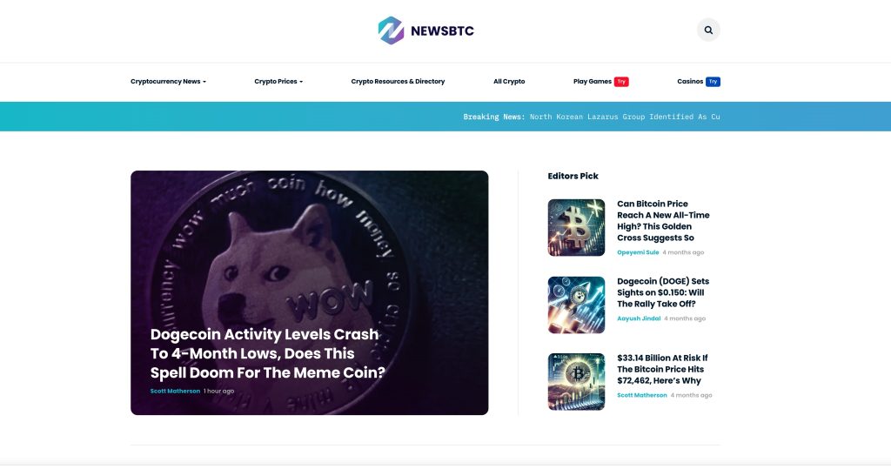Open Crypto Resources & Directory menu
The image size is (891, 469).
pyautogui.click(x=398, y=81)
